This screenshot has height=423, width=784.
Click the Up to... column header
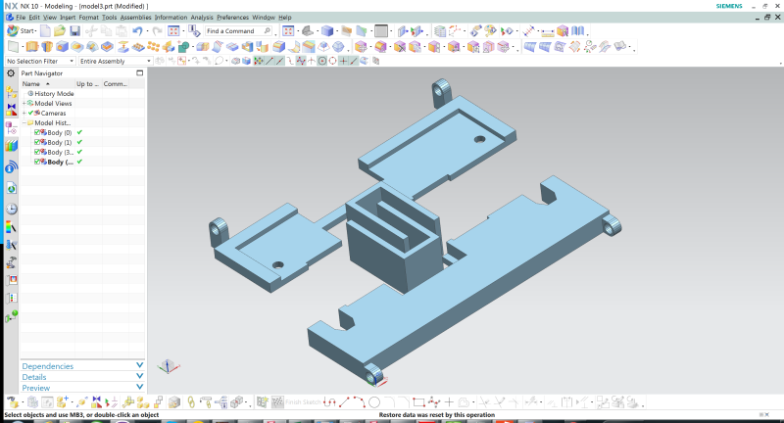point(88,84)
